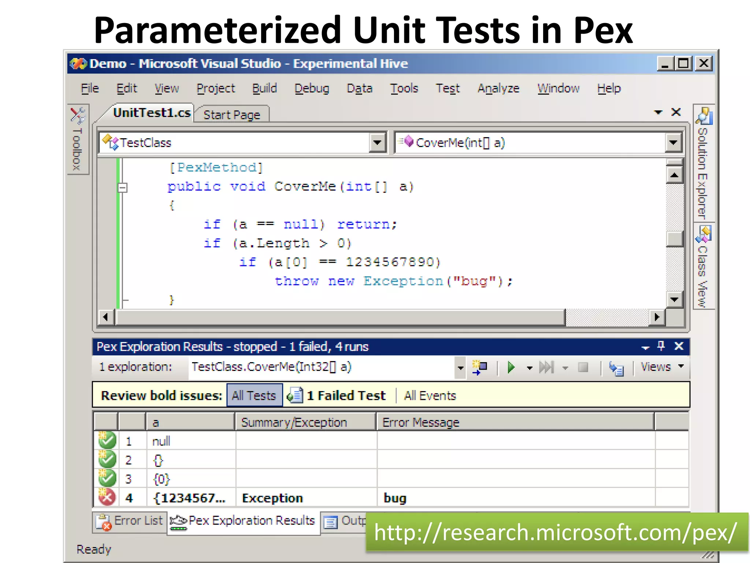This screenshot has width=750, height=563.
Task: Open the Window menu
Action: pos(558,88)
